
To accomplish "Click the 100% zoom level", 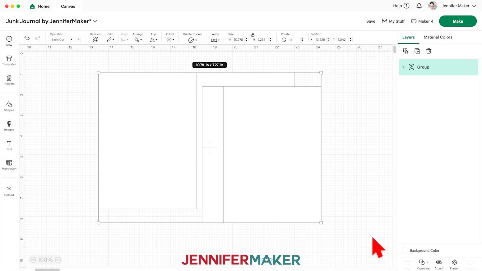I will coord(45,260).
